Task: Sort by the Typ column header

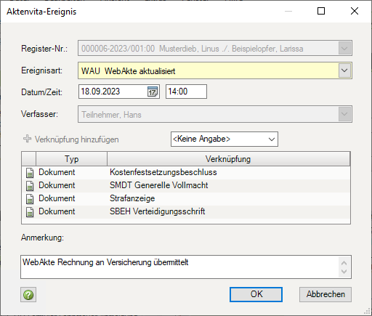Action: coord(71,159)
